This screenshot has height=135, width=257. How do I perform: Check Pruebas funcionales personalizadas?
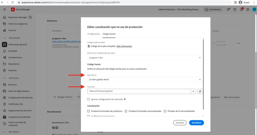pyautogui.click(x=126, y=111)
